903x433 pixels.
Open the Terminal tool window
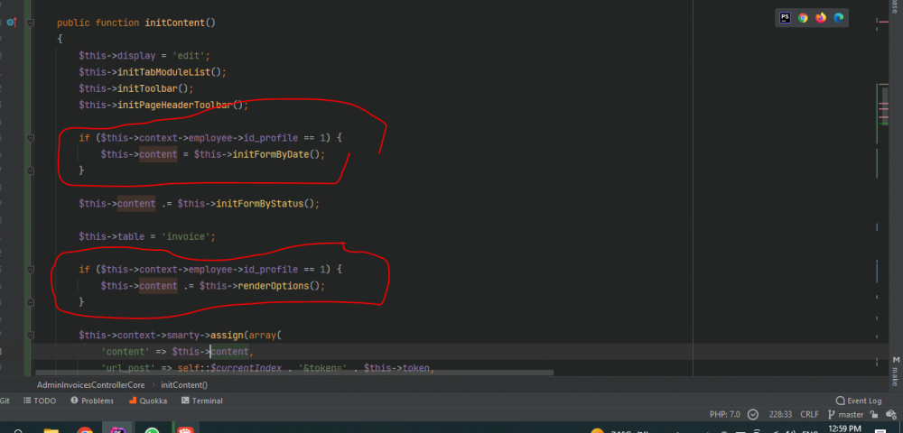pos(202,401)
